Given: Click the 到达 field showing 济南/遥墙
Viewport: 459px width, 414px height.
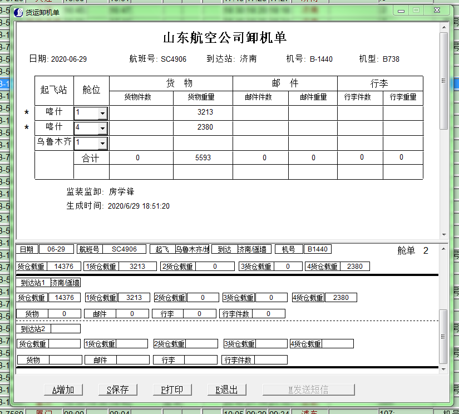Looking at the screenshot, I should (254, 249).
